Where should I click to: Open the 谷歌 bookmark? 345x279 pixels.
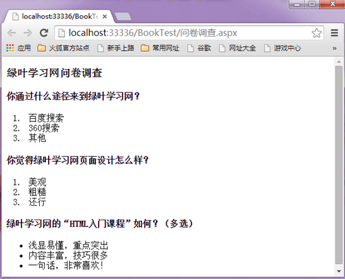tap(199, 48)
